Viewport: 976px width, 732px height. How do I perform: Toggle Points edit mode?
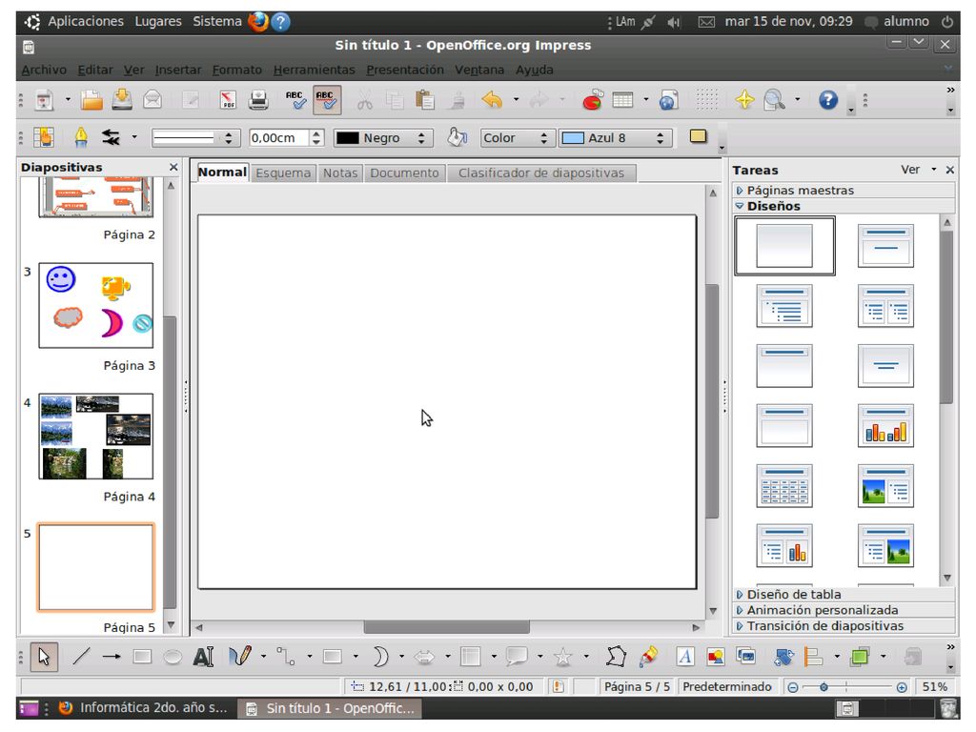coord(616,657)
